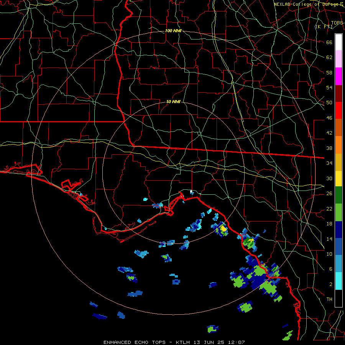
Task: Select the bright red legend swatch
Action: [x=338, y=110]
